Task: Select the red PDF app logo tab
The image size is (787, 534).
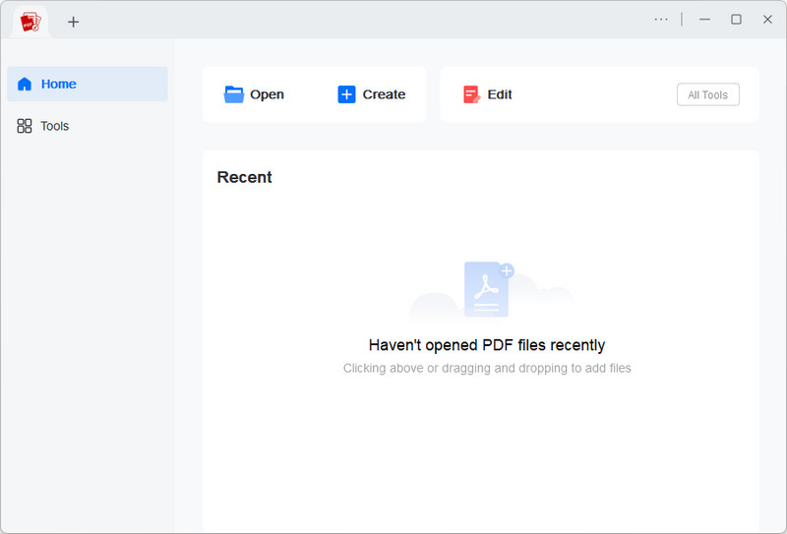Action: 30,21
